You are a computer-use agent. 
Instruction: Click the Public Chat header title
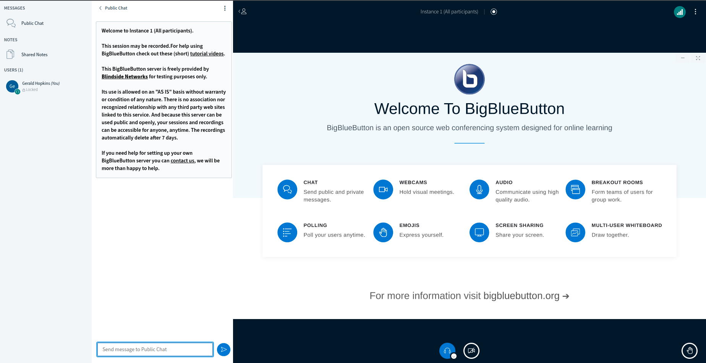tap(116, 8)
